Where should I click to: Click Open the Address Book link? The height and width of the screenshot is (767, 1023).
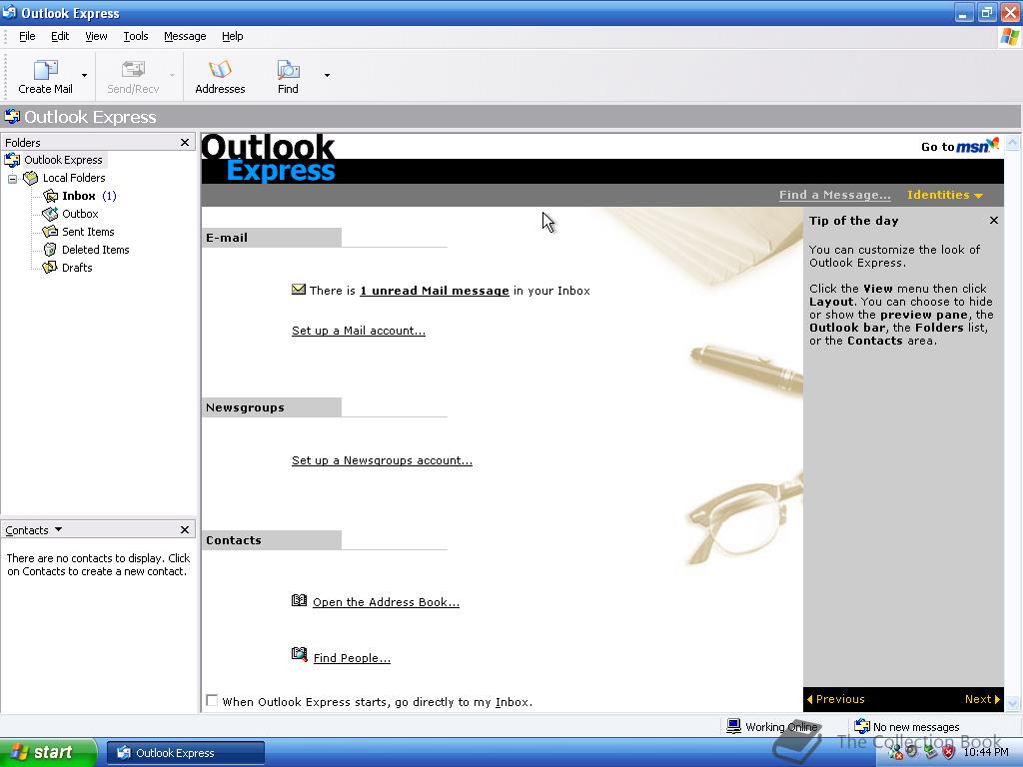coord(387,602)
